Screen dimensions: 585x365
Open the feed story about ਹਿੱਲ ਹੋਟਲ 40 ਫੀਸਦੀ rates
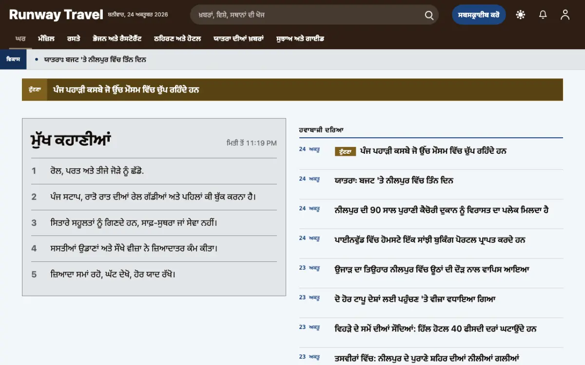436,328
